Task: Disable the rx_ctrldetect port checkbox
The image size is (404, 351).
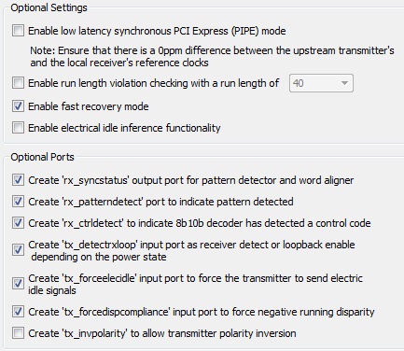Action: click(x=18, y=223)
